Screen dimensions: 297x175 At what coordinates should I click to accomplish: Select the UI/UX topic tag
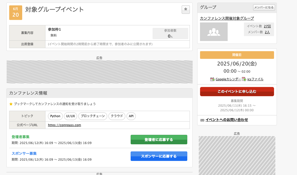[x=71, y=116]
